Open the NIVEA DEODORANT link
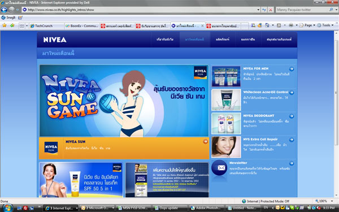 tap(259, 116)
